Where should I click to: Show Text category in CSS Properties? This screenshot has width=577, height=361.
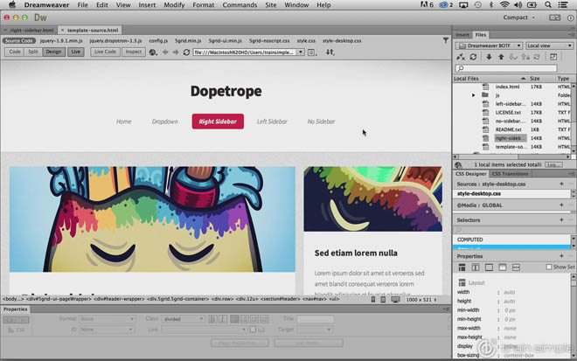tap(476, 267)
